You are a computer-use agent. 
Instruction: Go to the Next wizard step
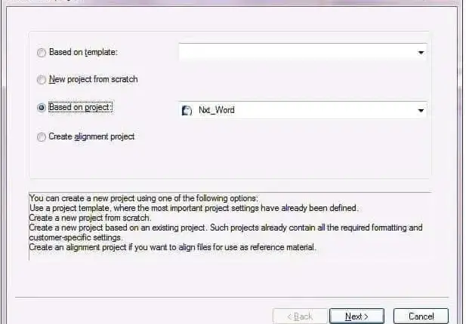tap(356, 316)
